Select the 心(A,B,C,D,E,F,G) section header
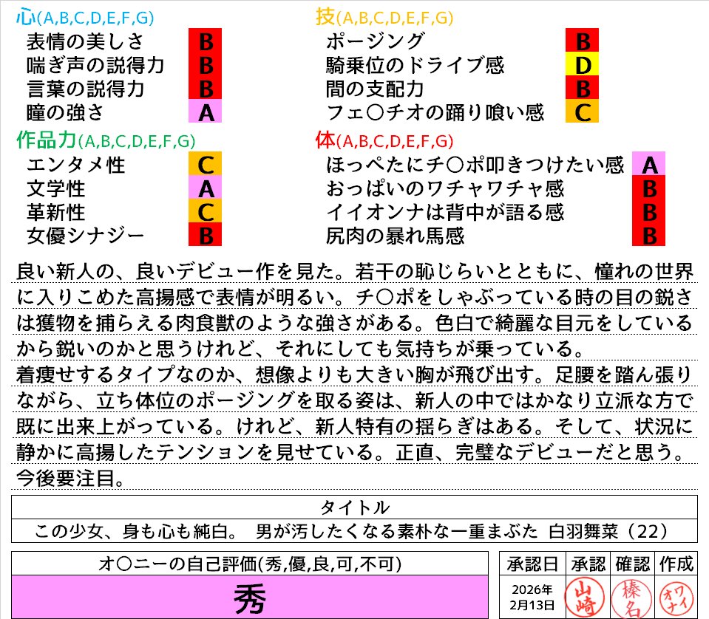Viewport: 709px width, 619px height. click(85, 17)
